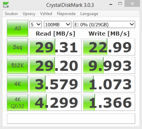Maximize the CrystalDiskMark window
Image resolution: width=142 pixels, height=129 pixels.
[x=120, y=4]
